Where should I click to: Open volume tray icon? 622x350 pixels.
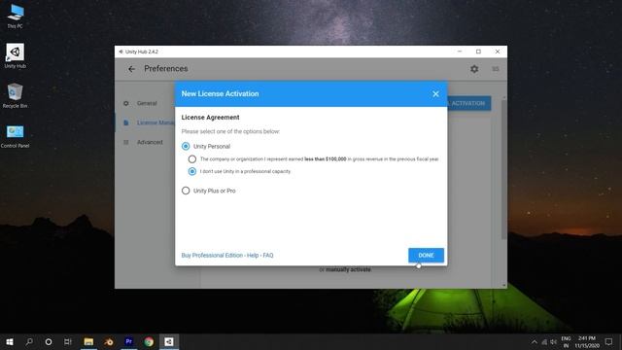[x=553, y=342]
